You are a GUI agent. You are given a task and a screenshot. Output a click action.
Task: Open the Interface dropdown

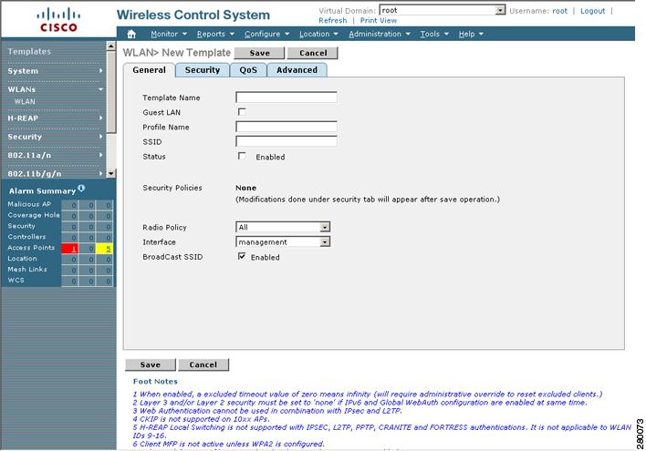click(x=283, y=242)
